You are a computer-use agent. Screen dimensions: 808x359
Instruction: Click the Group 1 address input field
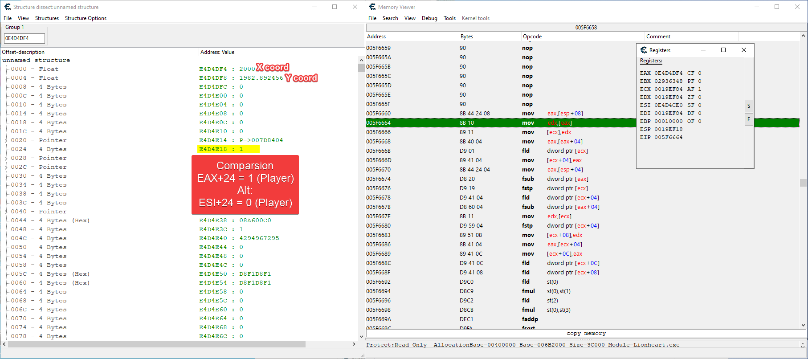pyautogui.click(x=24, y=38)
